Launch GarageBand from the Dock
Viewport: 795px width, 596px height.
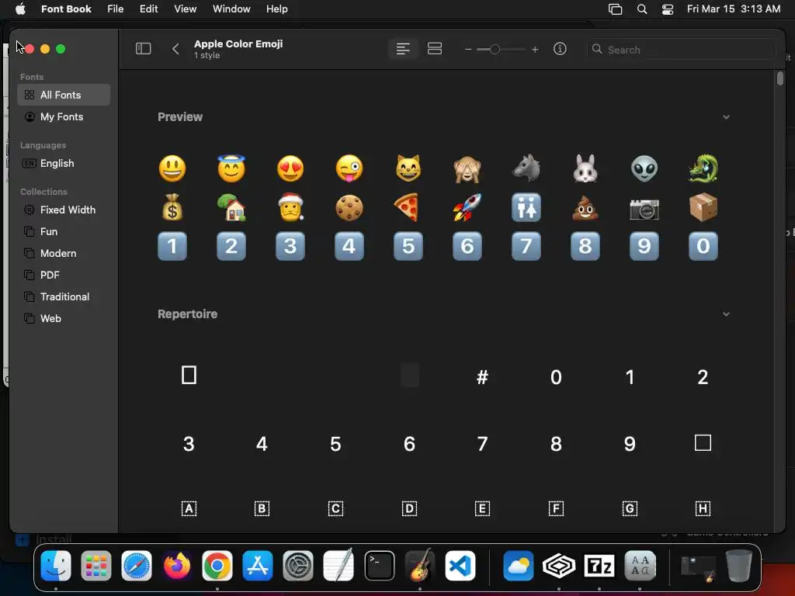420,566
